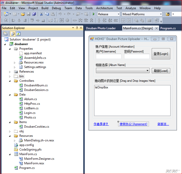Image resolution: width=182 pixels, height=174 pixels.
Task: Close the MainForm.cs [Design] tab
Action: 157,28
